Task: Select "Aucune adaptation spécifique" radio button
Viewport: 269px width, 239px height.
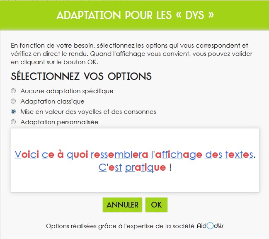Action: pyautogui.click(x=13, y=91)
